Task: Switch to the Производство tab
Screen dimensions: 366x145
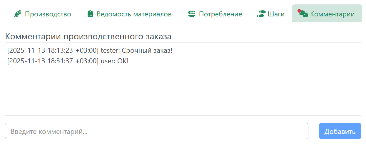Action: pyautogui.click(x=48, y=14)
